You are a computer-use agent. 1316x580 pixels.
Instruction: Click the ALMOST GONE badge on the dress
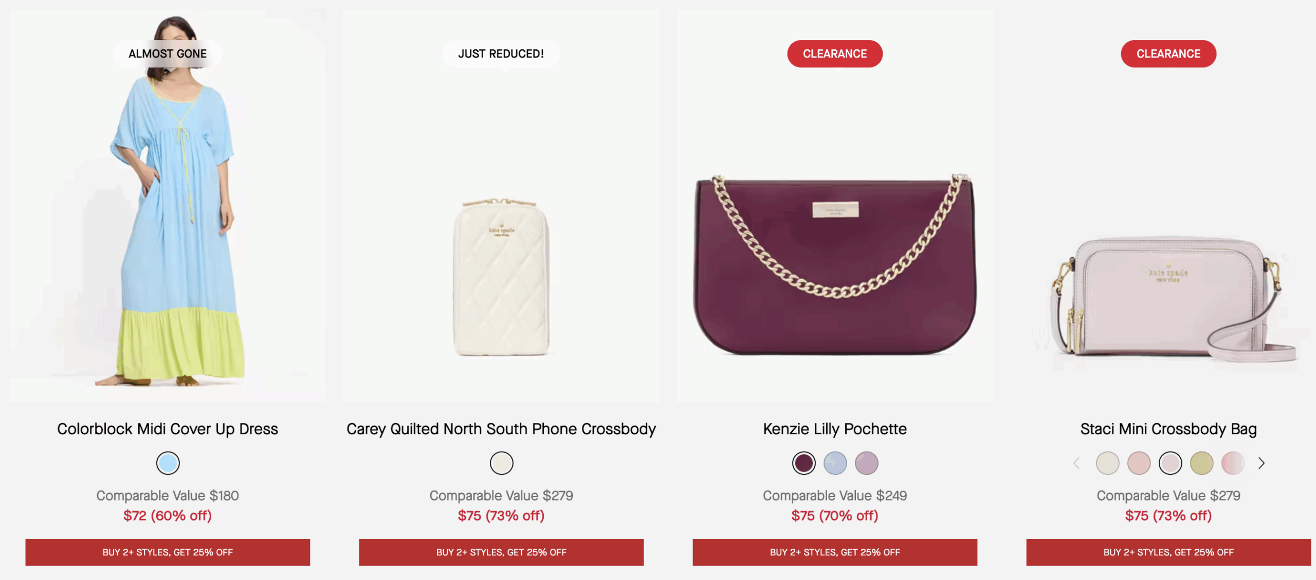(168, 53)
